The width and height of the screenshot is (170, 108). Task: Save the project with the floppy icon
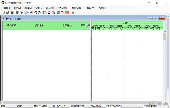pos(12,12)
